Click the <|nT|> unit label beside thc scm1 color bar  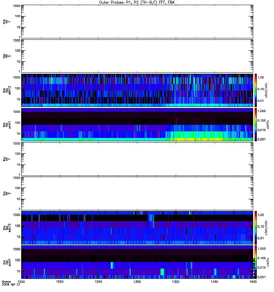tap(268, 262)
